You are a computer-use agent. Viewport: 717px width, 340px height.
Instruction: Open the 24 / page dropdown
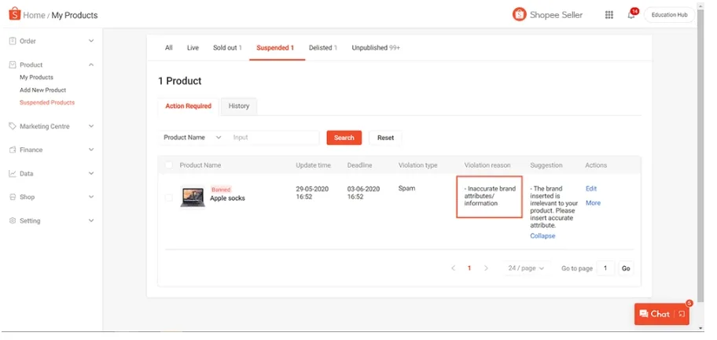526,268
